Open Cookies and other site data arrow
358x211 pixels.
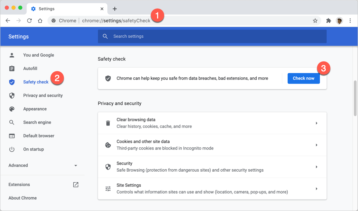point(316,145)
